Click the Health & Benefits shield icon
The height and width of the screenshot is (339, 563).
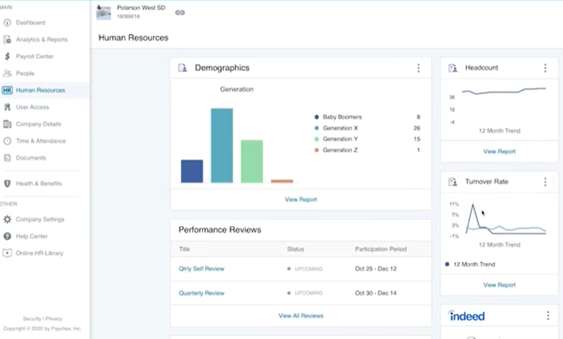pyautogui.click(x=7, y=183)
